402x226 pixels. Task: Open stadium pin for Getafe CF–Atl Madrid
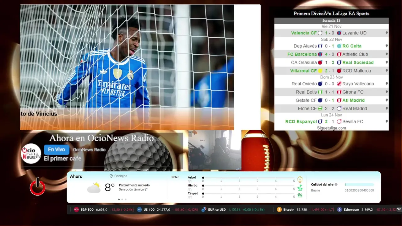[387, 100]
